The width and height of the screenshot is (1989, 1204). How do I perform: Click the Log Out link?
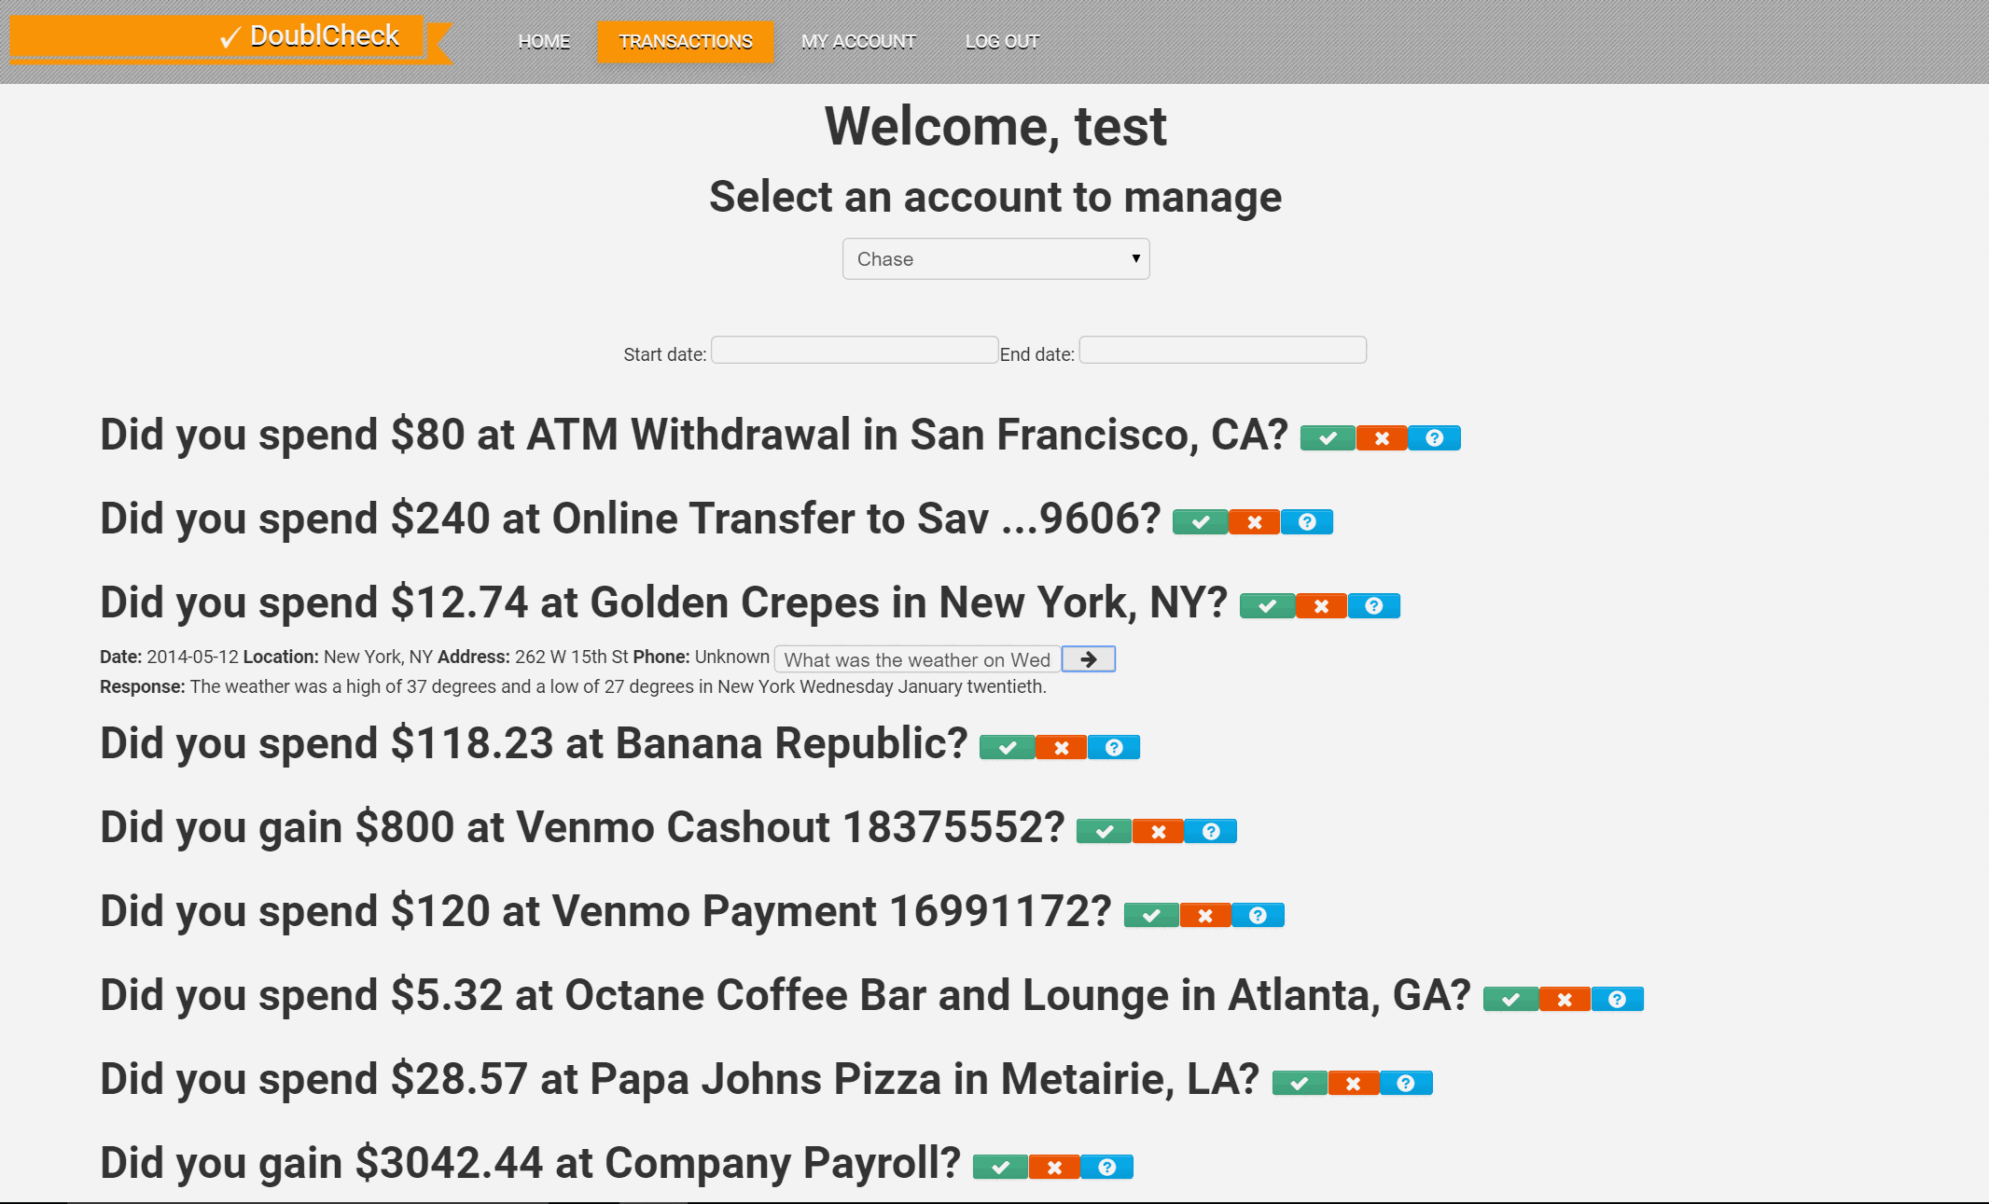pyautogui.click(x=1002, y=42)
